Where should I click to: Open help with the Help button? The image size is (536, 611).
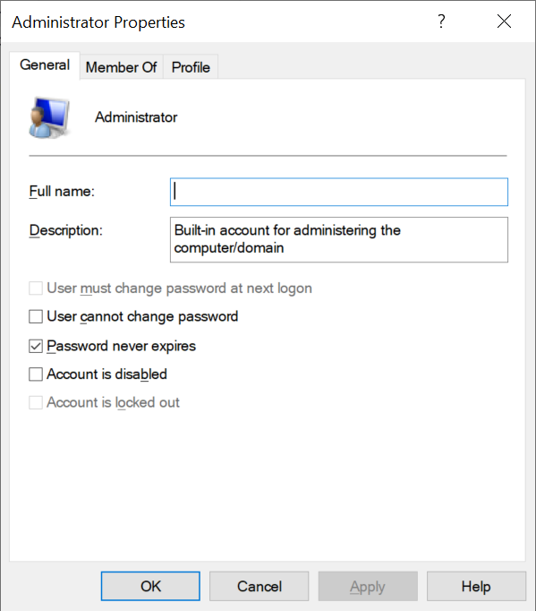[x=476, y=586]
